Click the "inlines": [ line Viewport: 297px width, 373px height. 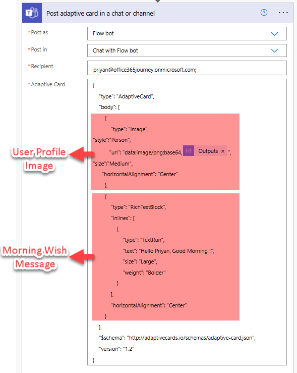[x=123, y=218]
